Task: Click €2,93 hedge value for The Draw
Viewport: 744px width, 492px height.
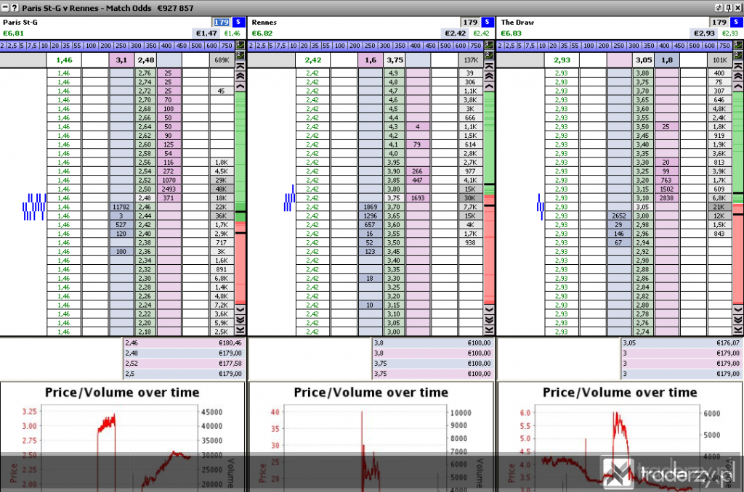Action: (x=704, y=33)
